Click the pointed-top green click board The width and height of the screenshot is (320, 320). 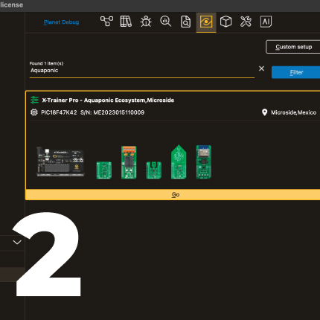(179, 161)
